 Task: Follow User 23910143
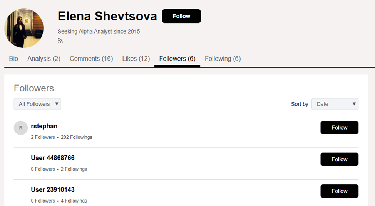[x=339, y=191]
